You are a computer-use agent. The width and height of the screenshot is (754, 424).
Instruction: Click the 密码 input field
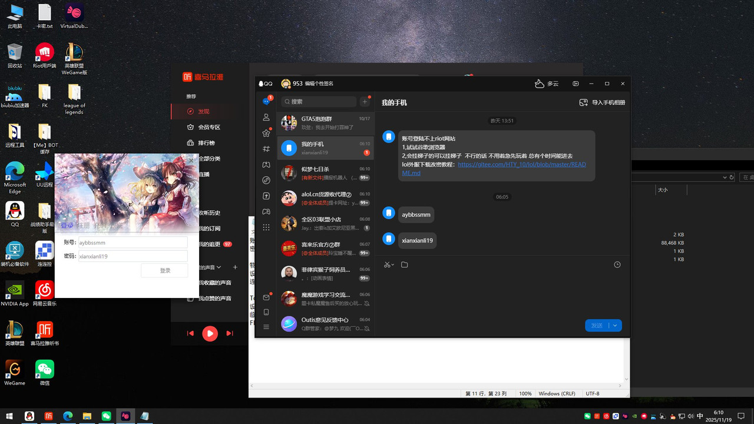tap(132, 256)
